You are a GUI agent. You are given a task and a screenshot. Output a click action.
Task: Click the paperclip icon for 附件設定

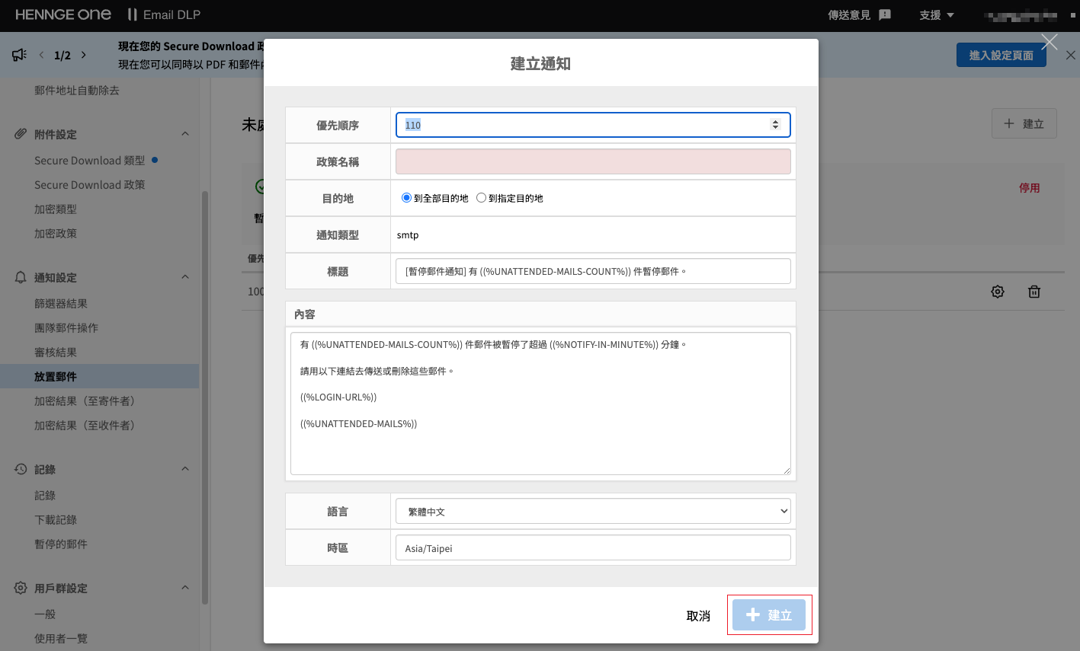[21, 134]
